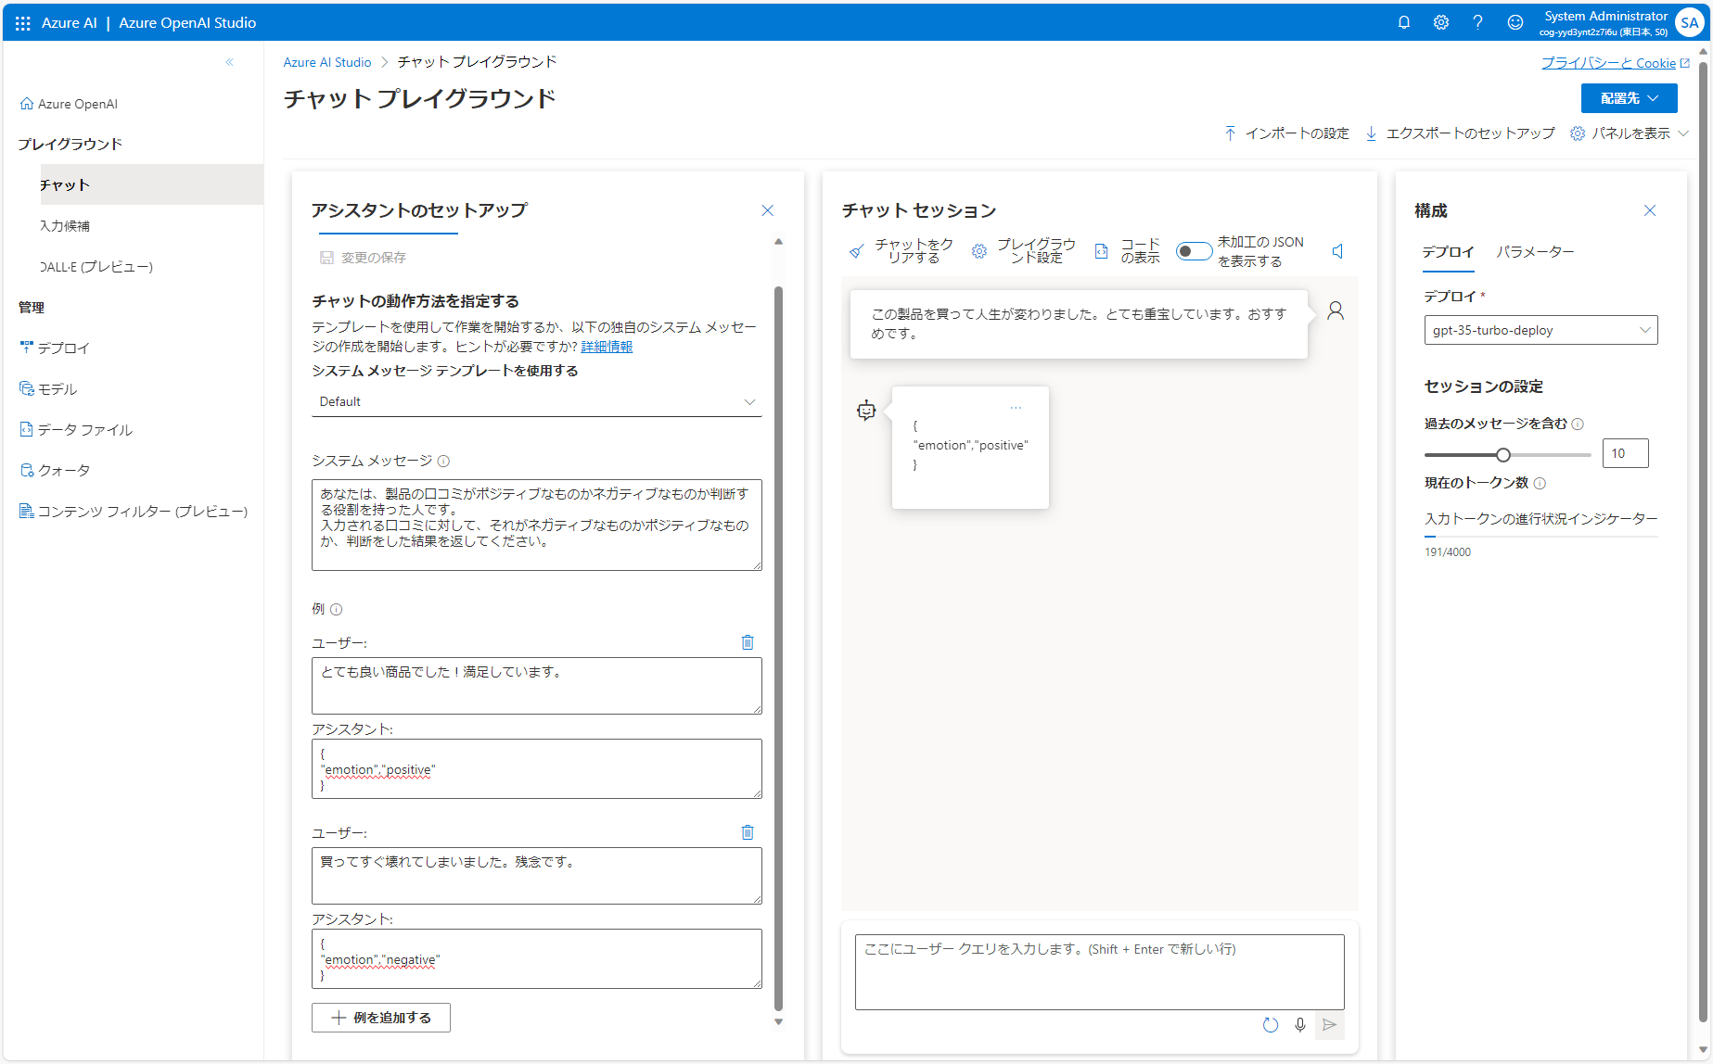Close the 構成 configuration panel
The height and width of the screenshot is (1064, 1713).
pos(1650,210)
